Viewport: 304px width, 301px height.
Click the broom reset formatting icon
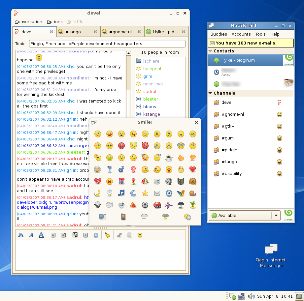click(x=107, y=235)
